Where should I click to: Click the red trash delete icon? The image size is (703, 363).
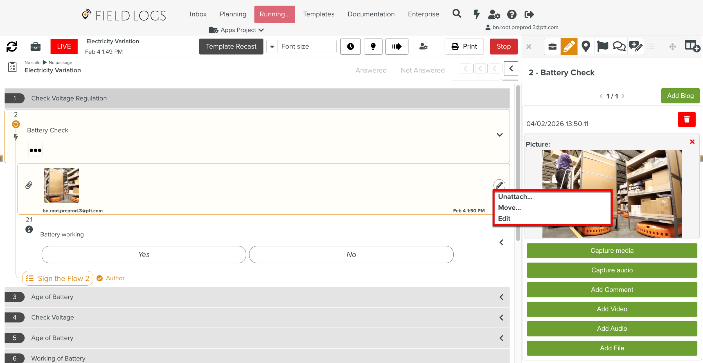(686, 119)
